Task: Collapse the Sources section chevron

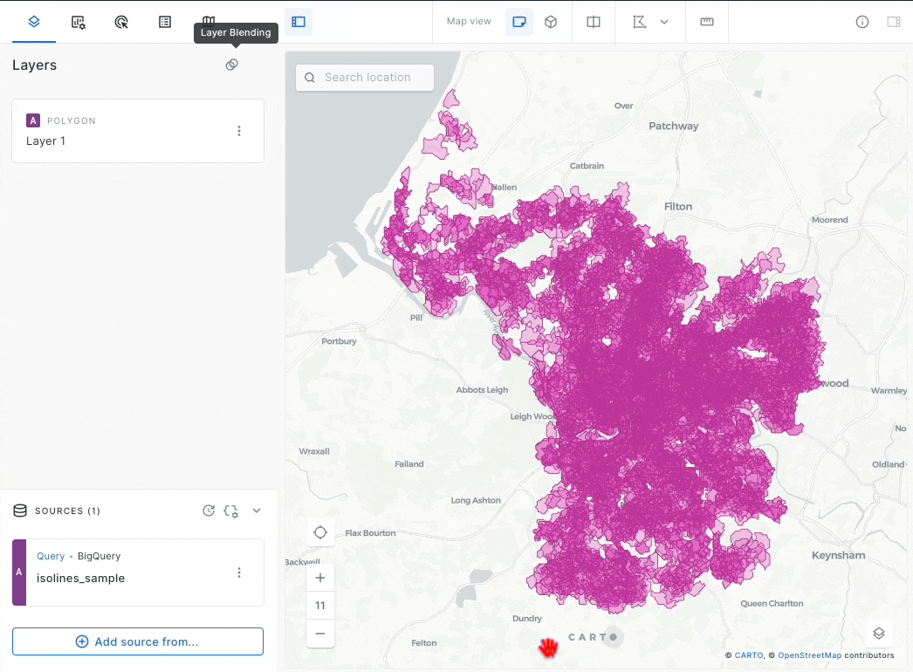Action: (257, 511)
